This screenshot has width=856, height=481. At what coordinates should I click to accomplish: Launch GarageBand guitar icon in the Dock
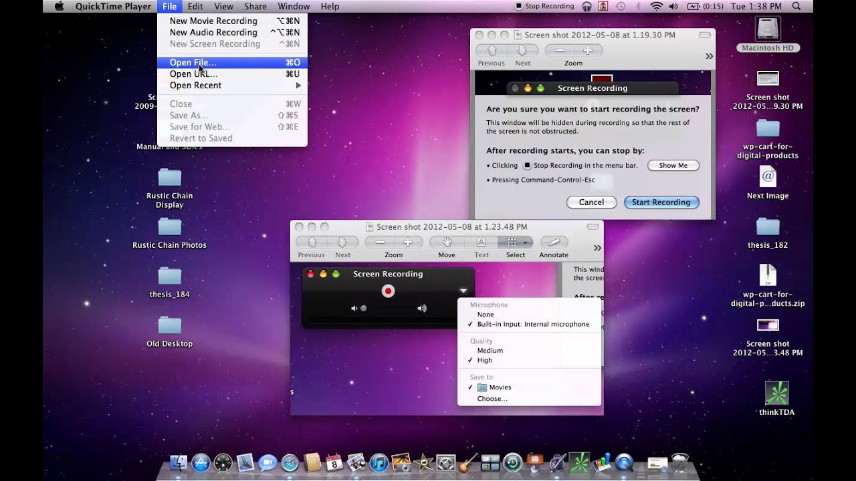tap(468, 462)
